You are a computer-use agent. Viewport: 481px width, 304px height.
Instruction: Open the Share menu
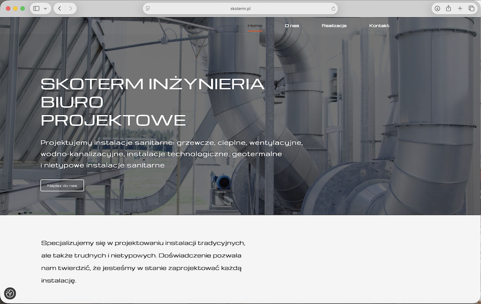[448, 8]
